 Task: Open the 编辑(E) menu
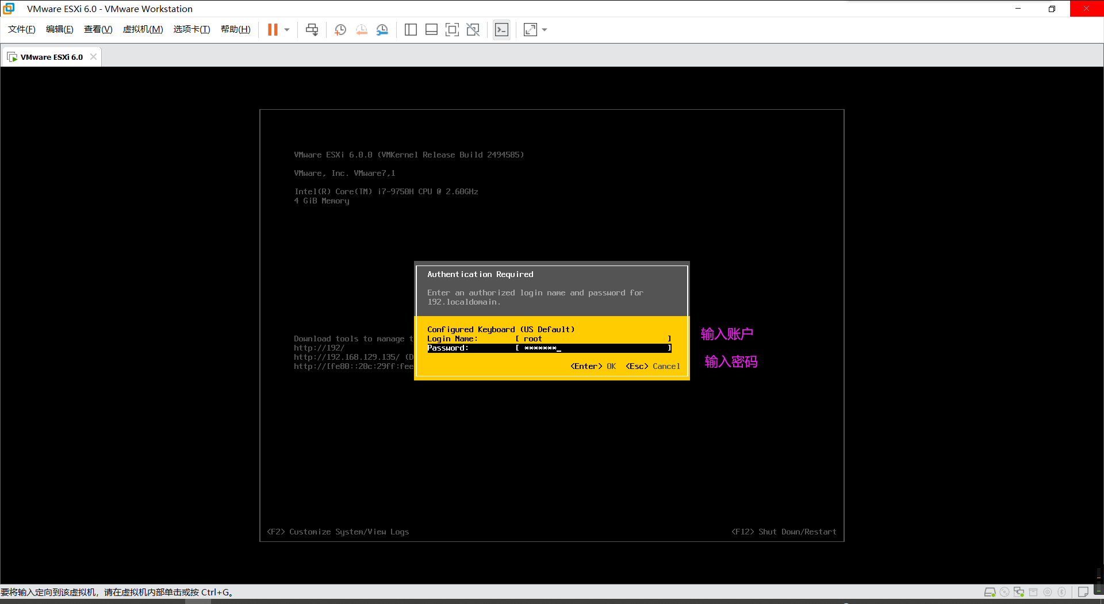click(60, 29)
